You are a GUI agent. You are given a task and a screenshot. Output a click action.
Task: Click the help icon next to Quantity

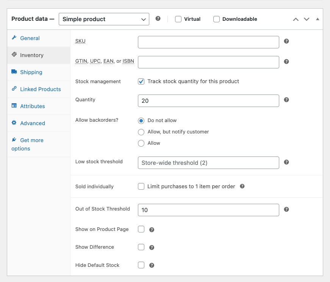tap(286, 100)
